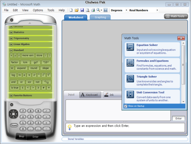Open the File menu
The image size is (191, 144).
tap(6, 10)
